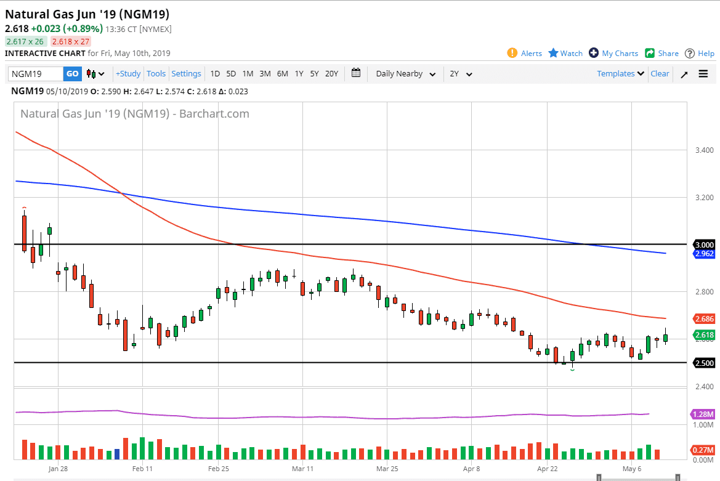Viewport: 720px width, 481px height.
Task: Click the Watch star icon
Action: (553, 53)
